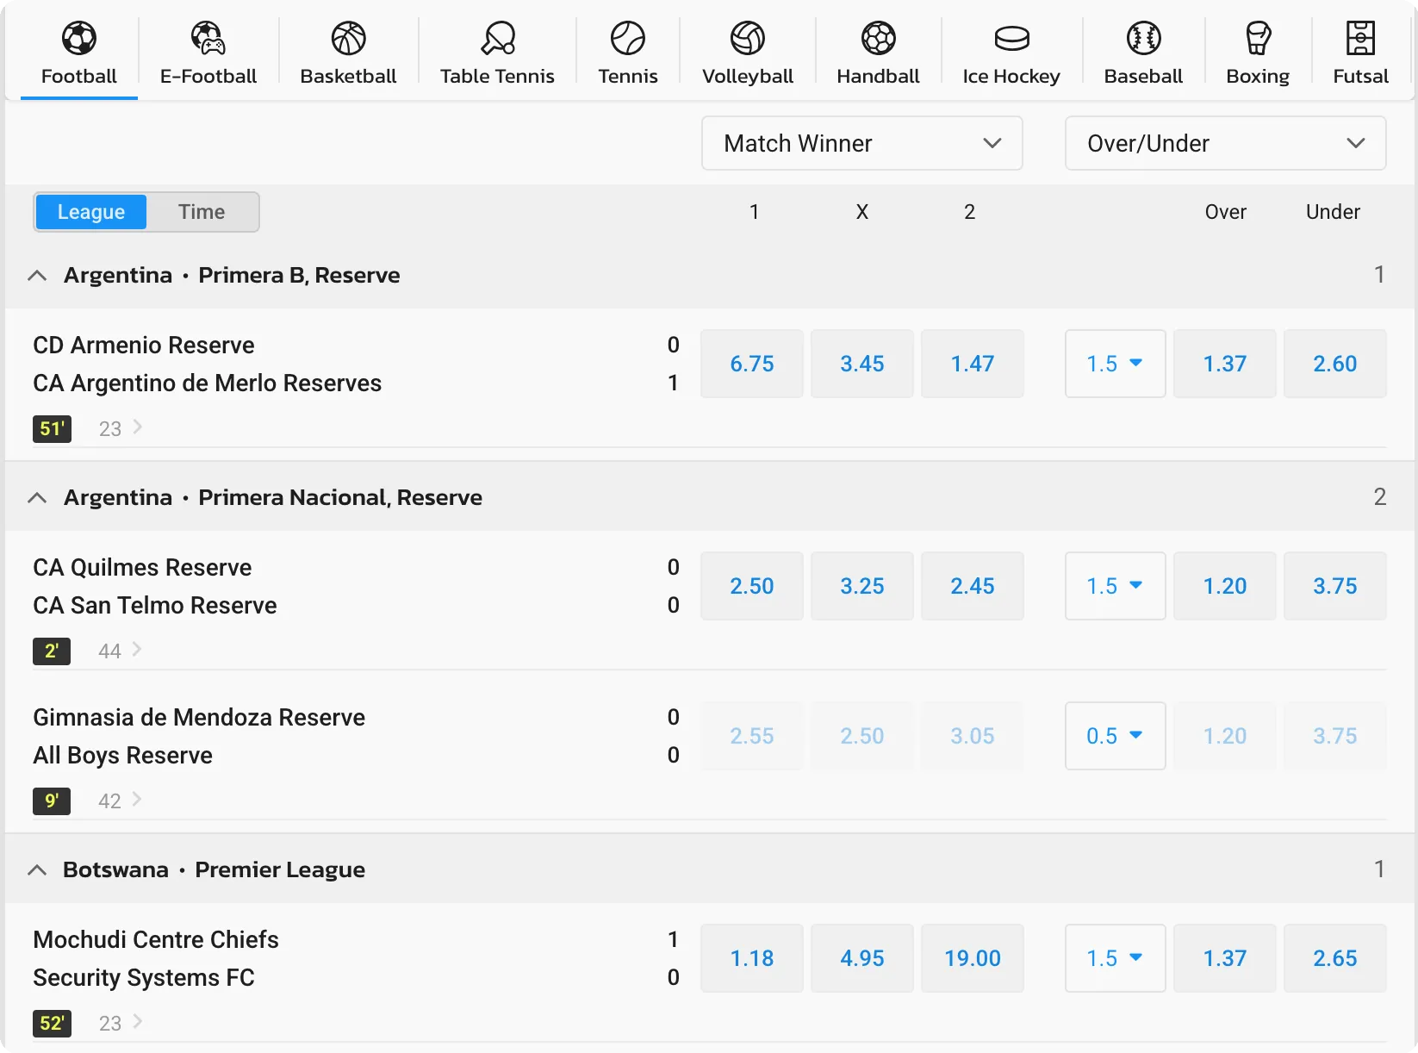Collapse Argentina Primera Nacional, Reserve section
1418x1053 pixels.
click(37, 498)
